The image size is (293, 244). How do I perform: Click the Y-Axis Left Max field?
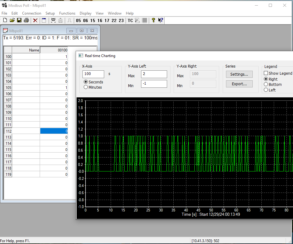154,74
